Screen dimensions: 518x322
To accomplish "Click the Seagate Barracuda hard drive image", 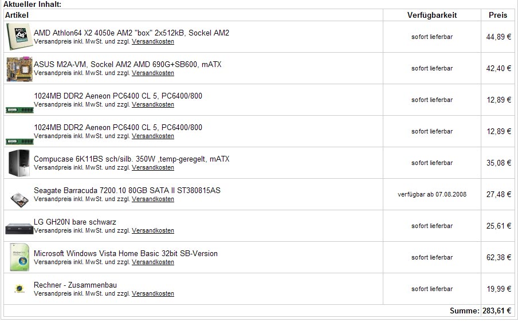I will (18, 198).
